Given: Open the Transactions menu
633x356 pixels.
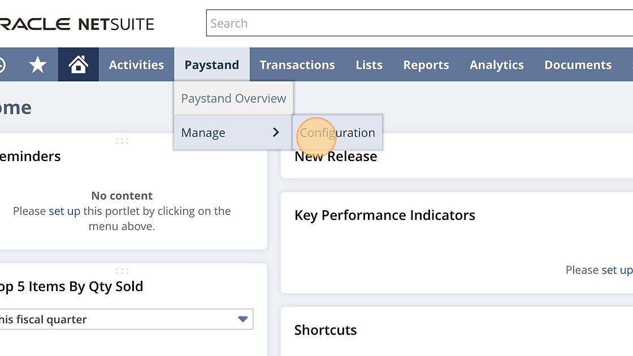Looking at the screenshot, I should pyautogui.click(x=297, y=64).
